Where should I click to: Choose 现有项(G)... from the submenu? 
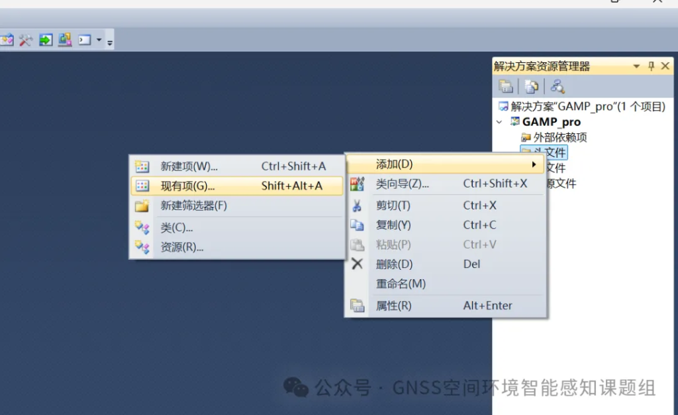click(187, 186)
